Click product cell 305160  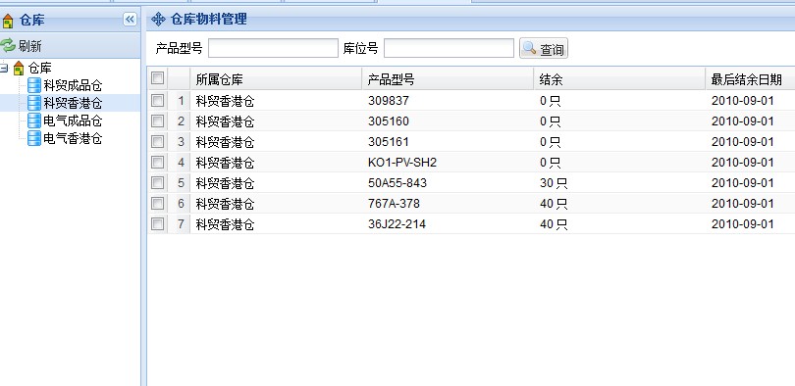[x=389, y=121]
